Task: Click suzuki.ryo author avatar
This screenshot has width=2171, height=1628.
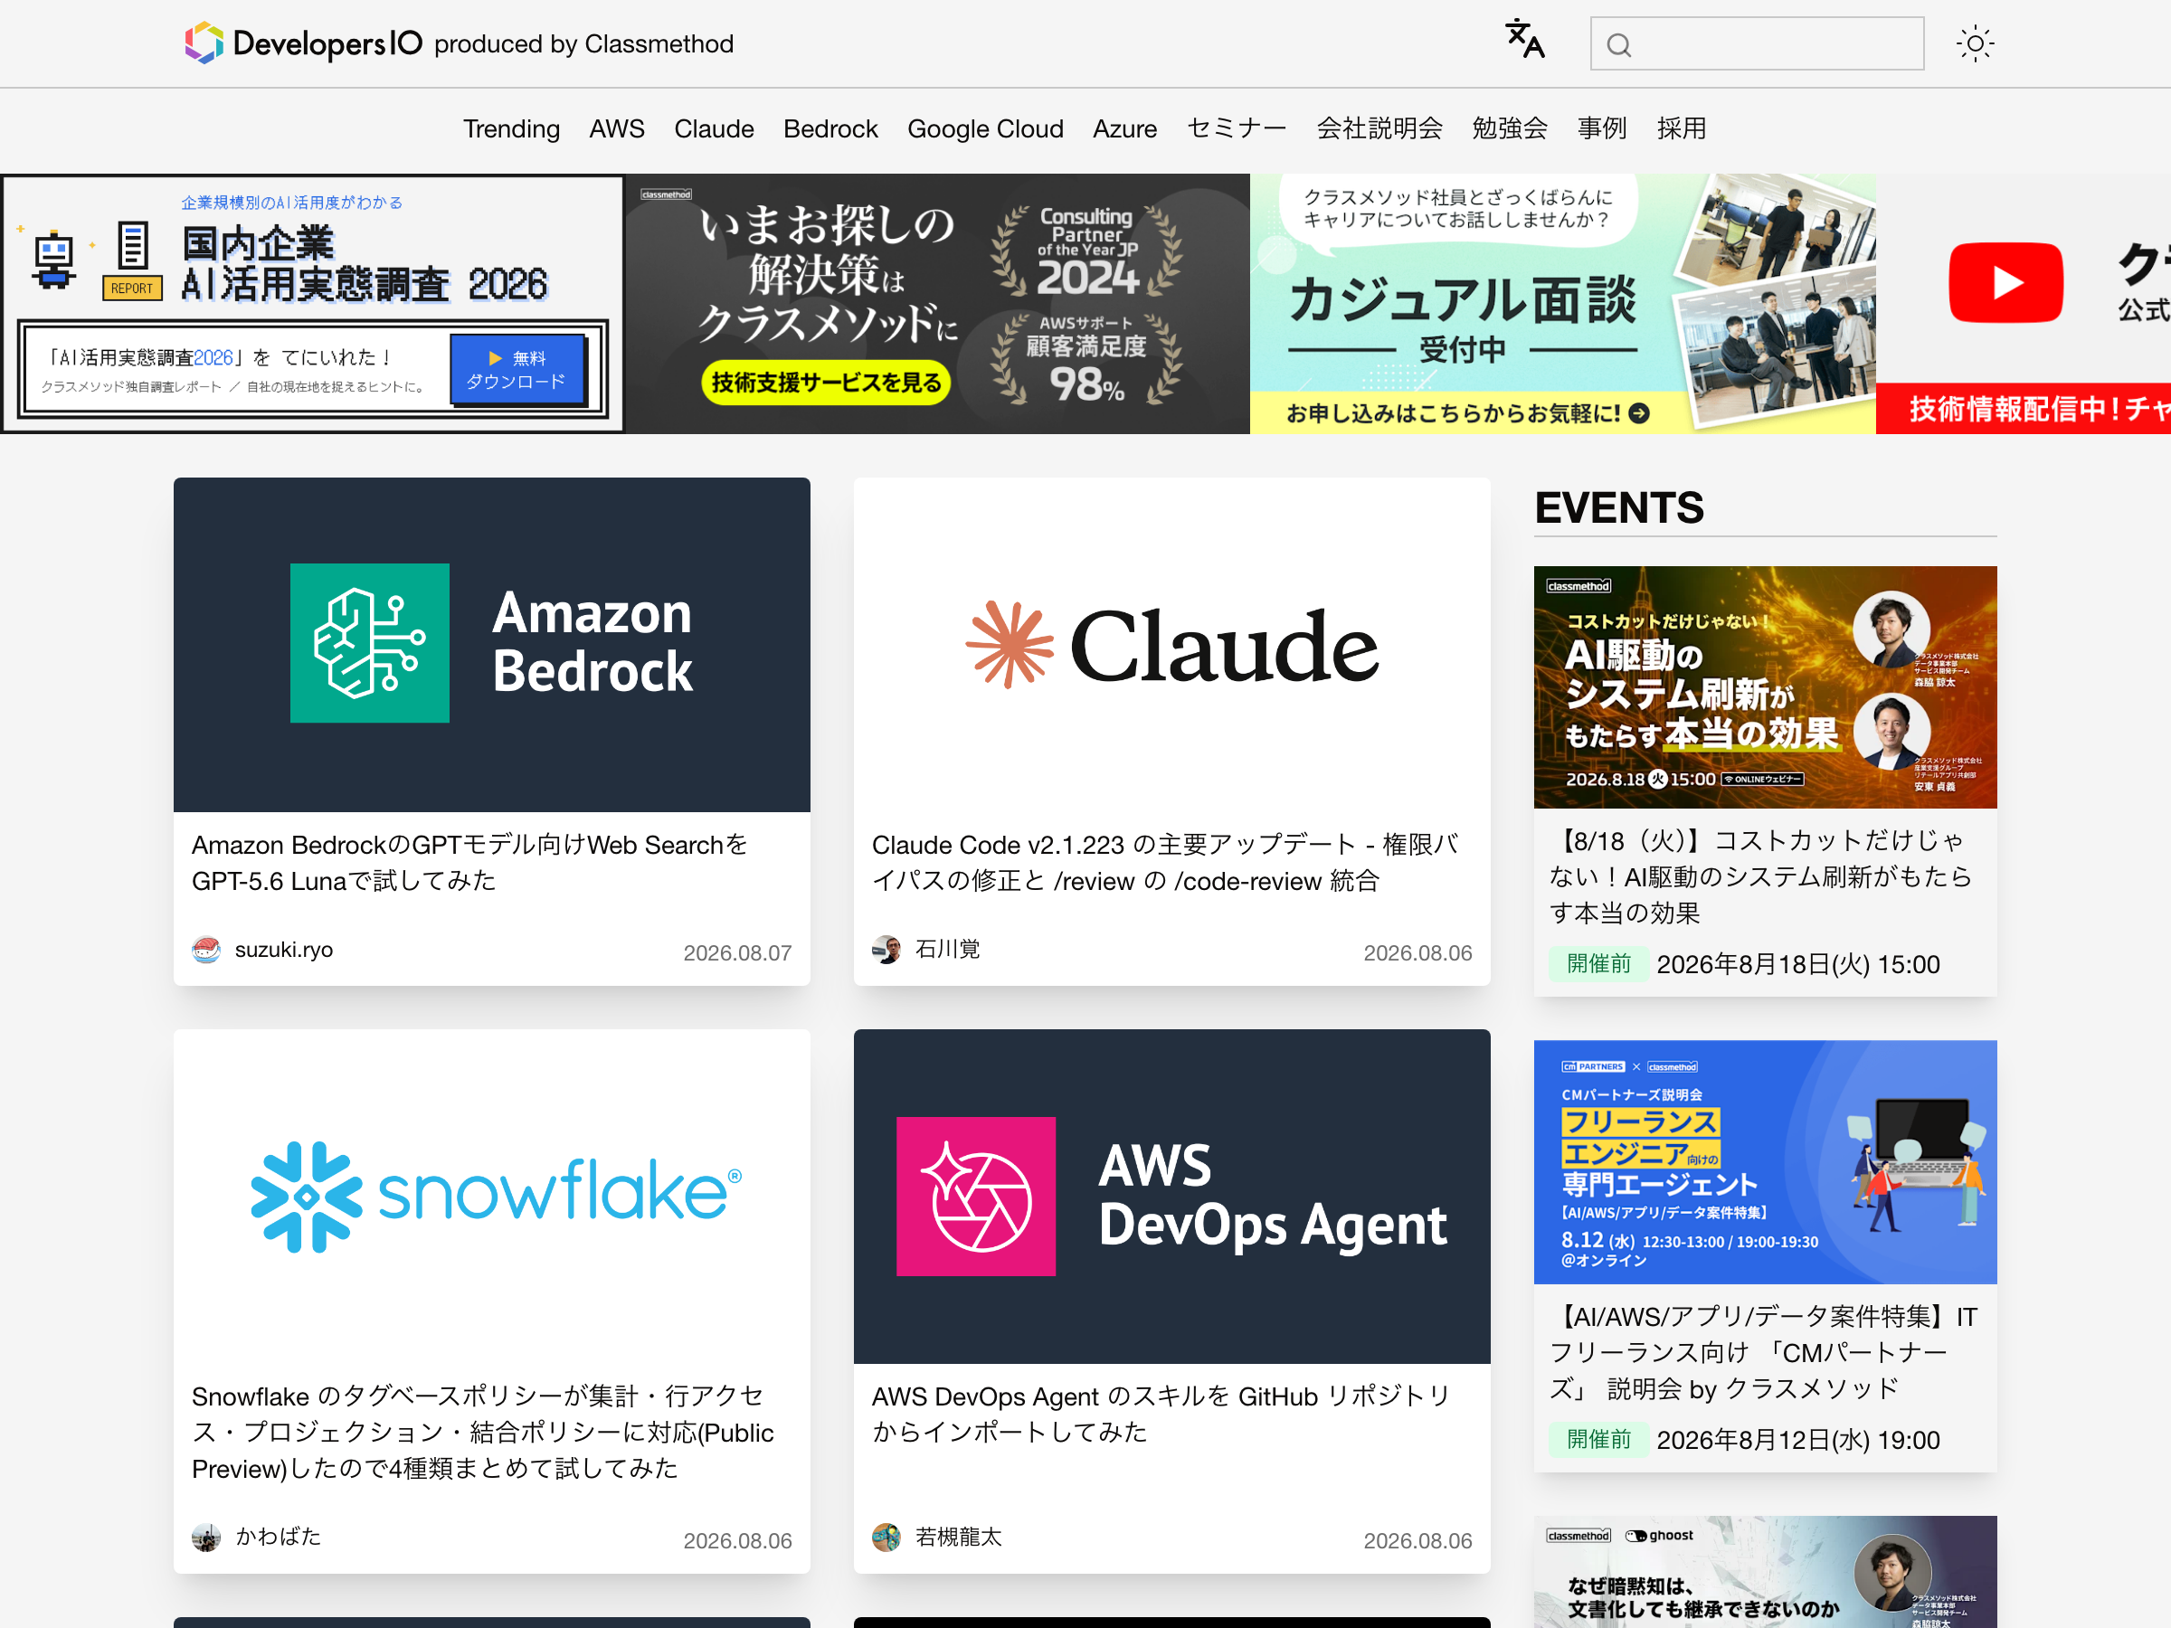Action: 206,950
